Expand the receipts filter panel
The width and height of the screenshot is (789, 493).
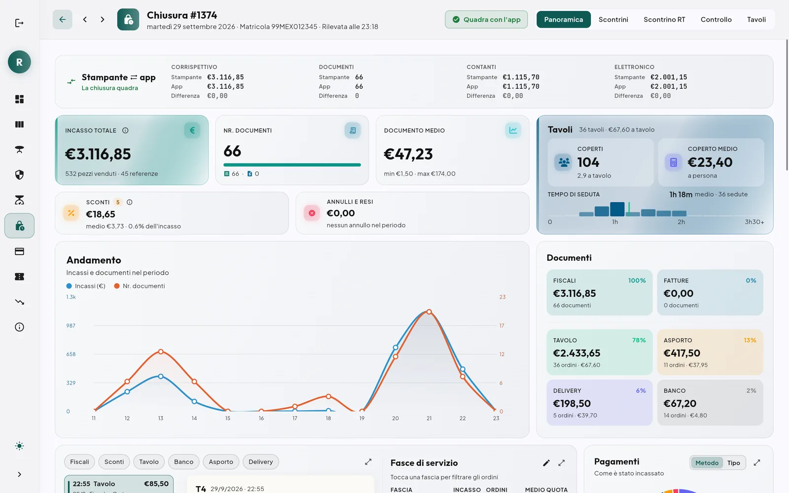[368, 462]
